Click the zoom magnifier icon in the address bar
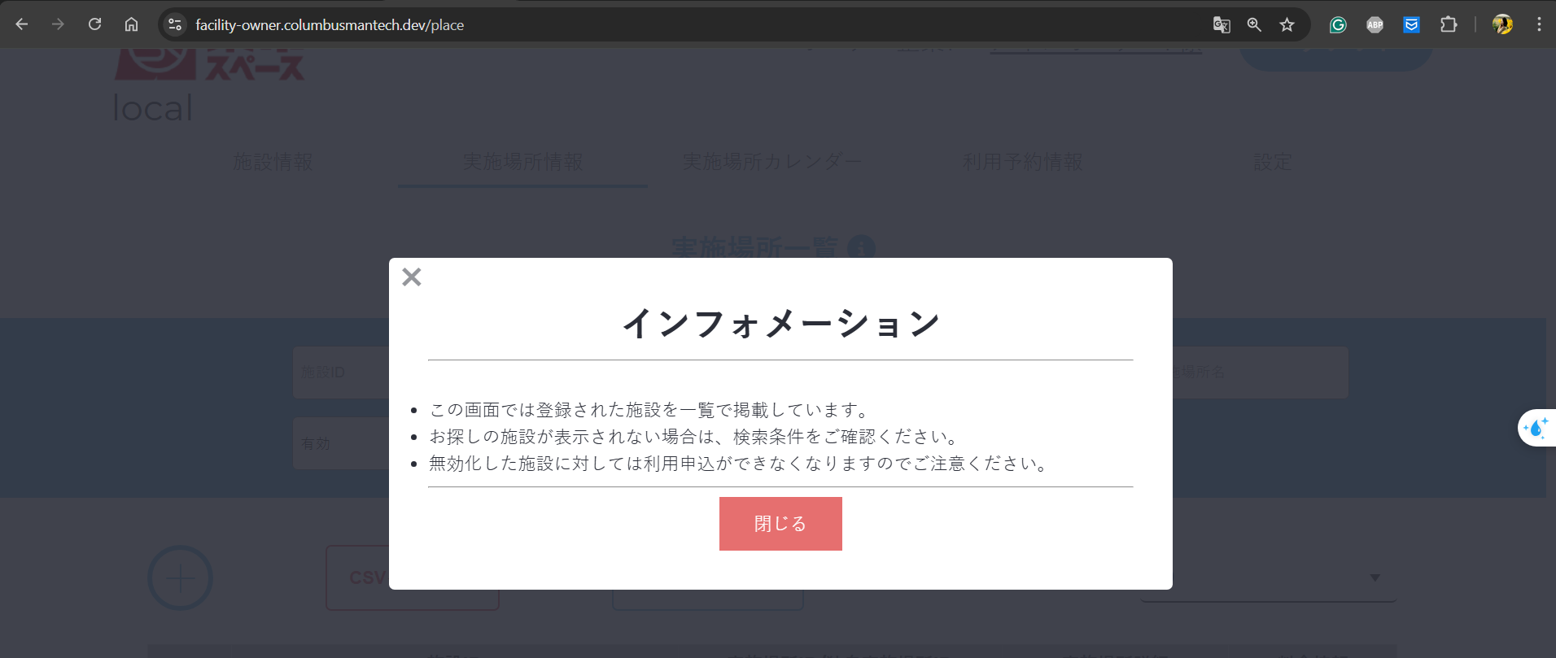This screenshot has height=658, width=1556. [x=1254, y=24]
